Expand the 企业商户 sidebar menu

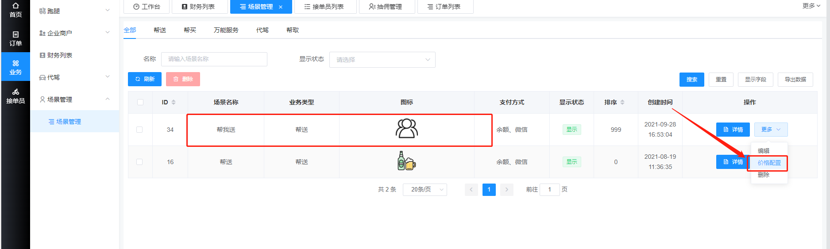[74, 33]
